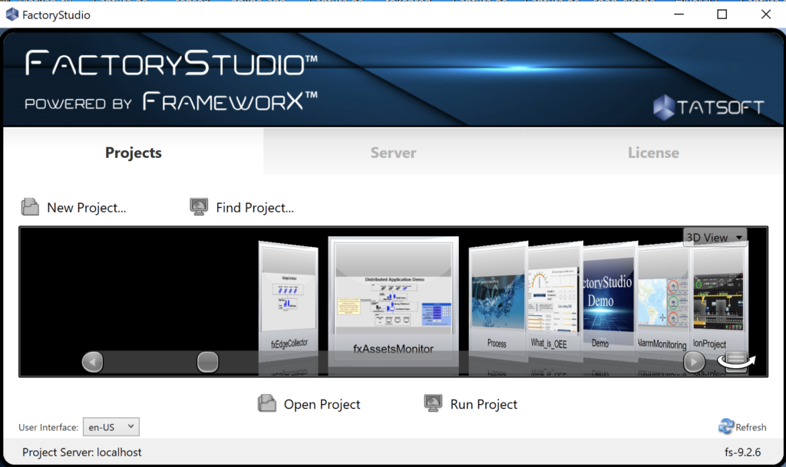Switch to the Projects tab
The image size is (786, 467).
[x=134, y=152]
